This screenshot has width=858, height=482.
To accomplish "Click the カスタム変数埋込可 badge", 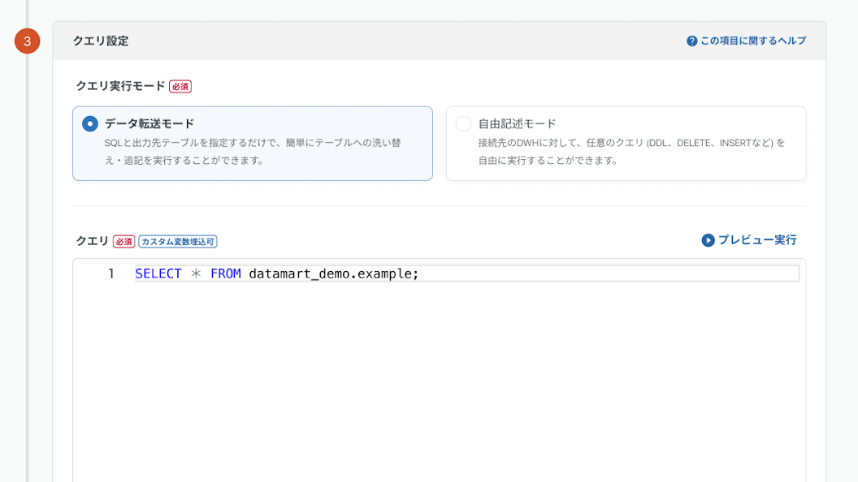I will [x=177, y=242].
